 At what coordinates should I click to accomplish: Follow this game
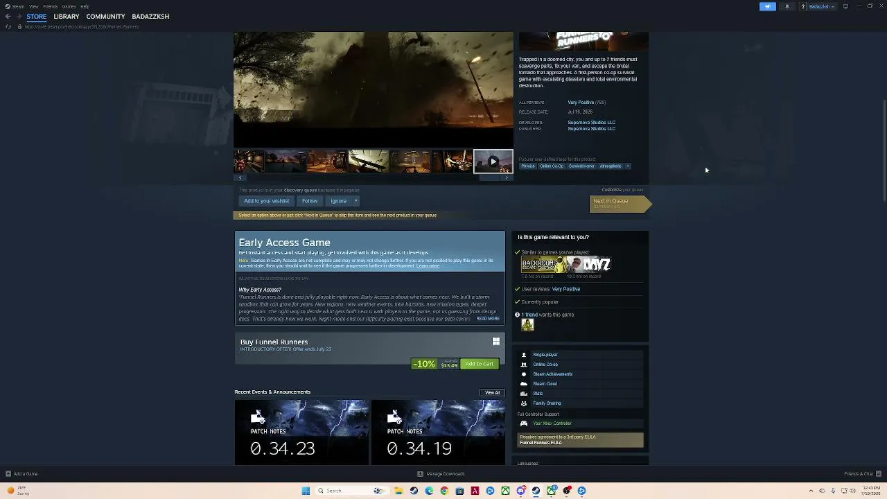click(310, 201)
